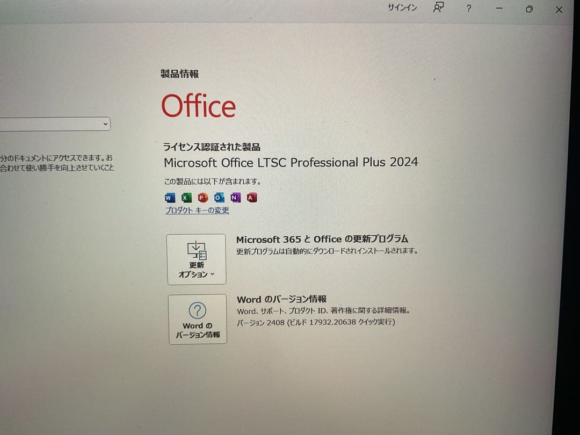Select the Microsoft 365 と Office の更新プログラム section
The height and width of the screenshot is (435, 580).
coord(323,239)
